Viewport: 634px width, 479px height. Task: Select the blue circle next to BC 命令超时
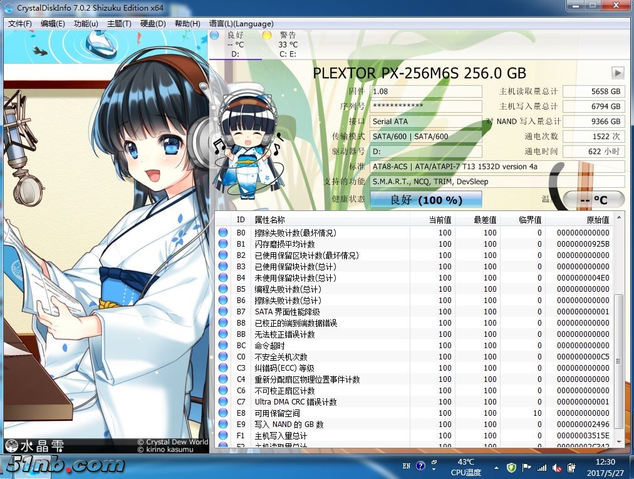[223, 345]
